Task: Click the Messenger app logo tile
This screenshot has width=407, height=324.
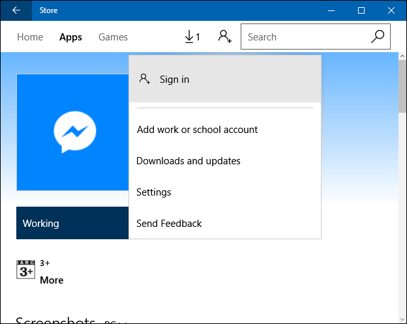Action: click(x=72, y=132)
